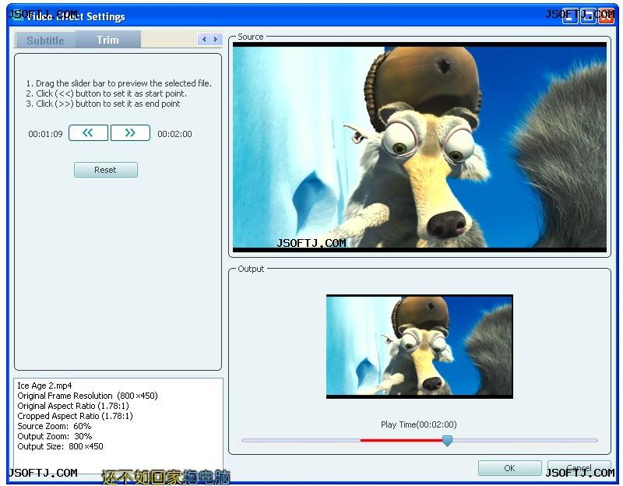This screenshot has width=623, height=486.
Task: Click the Play Time slider handle
Action: point(447,440)
